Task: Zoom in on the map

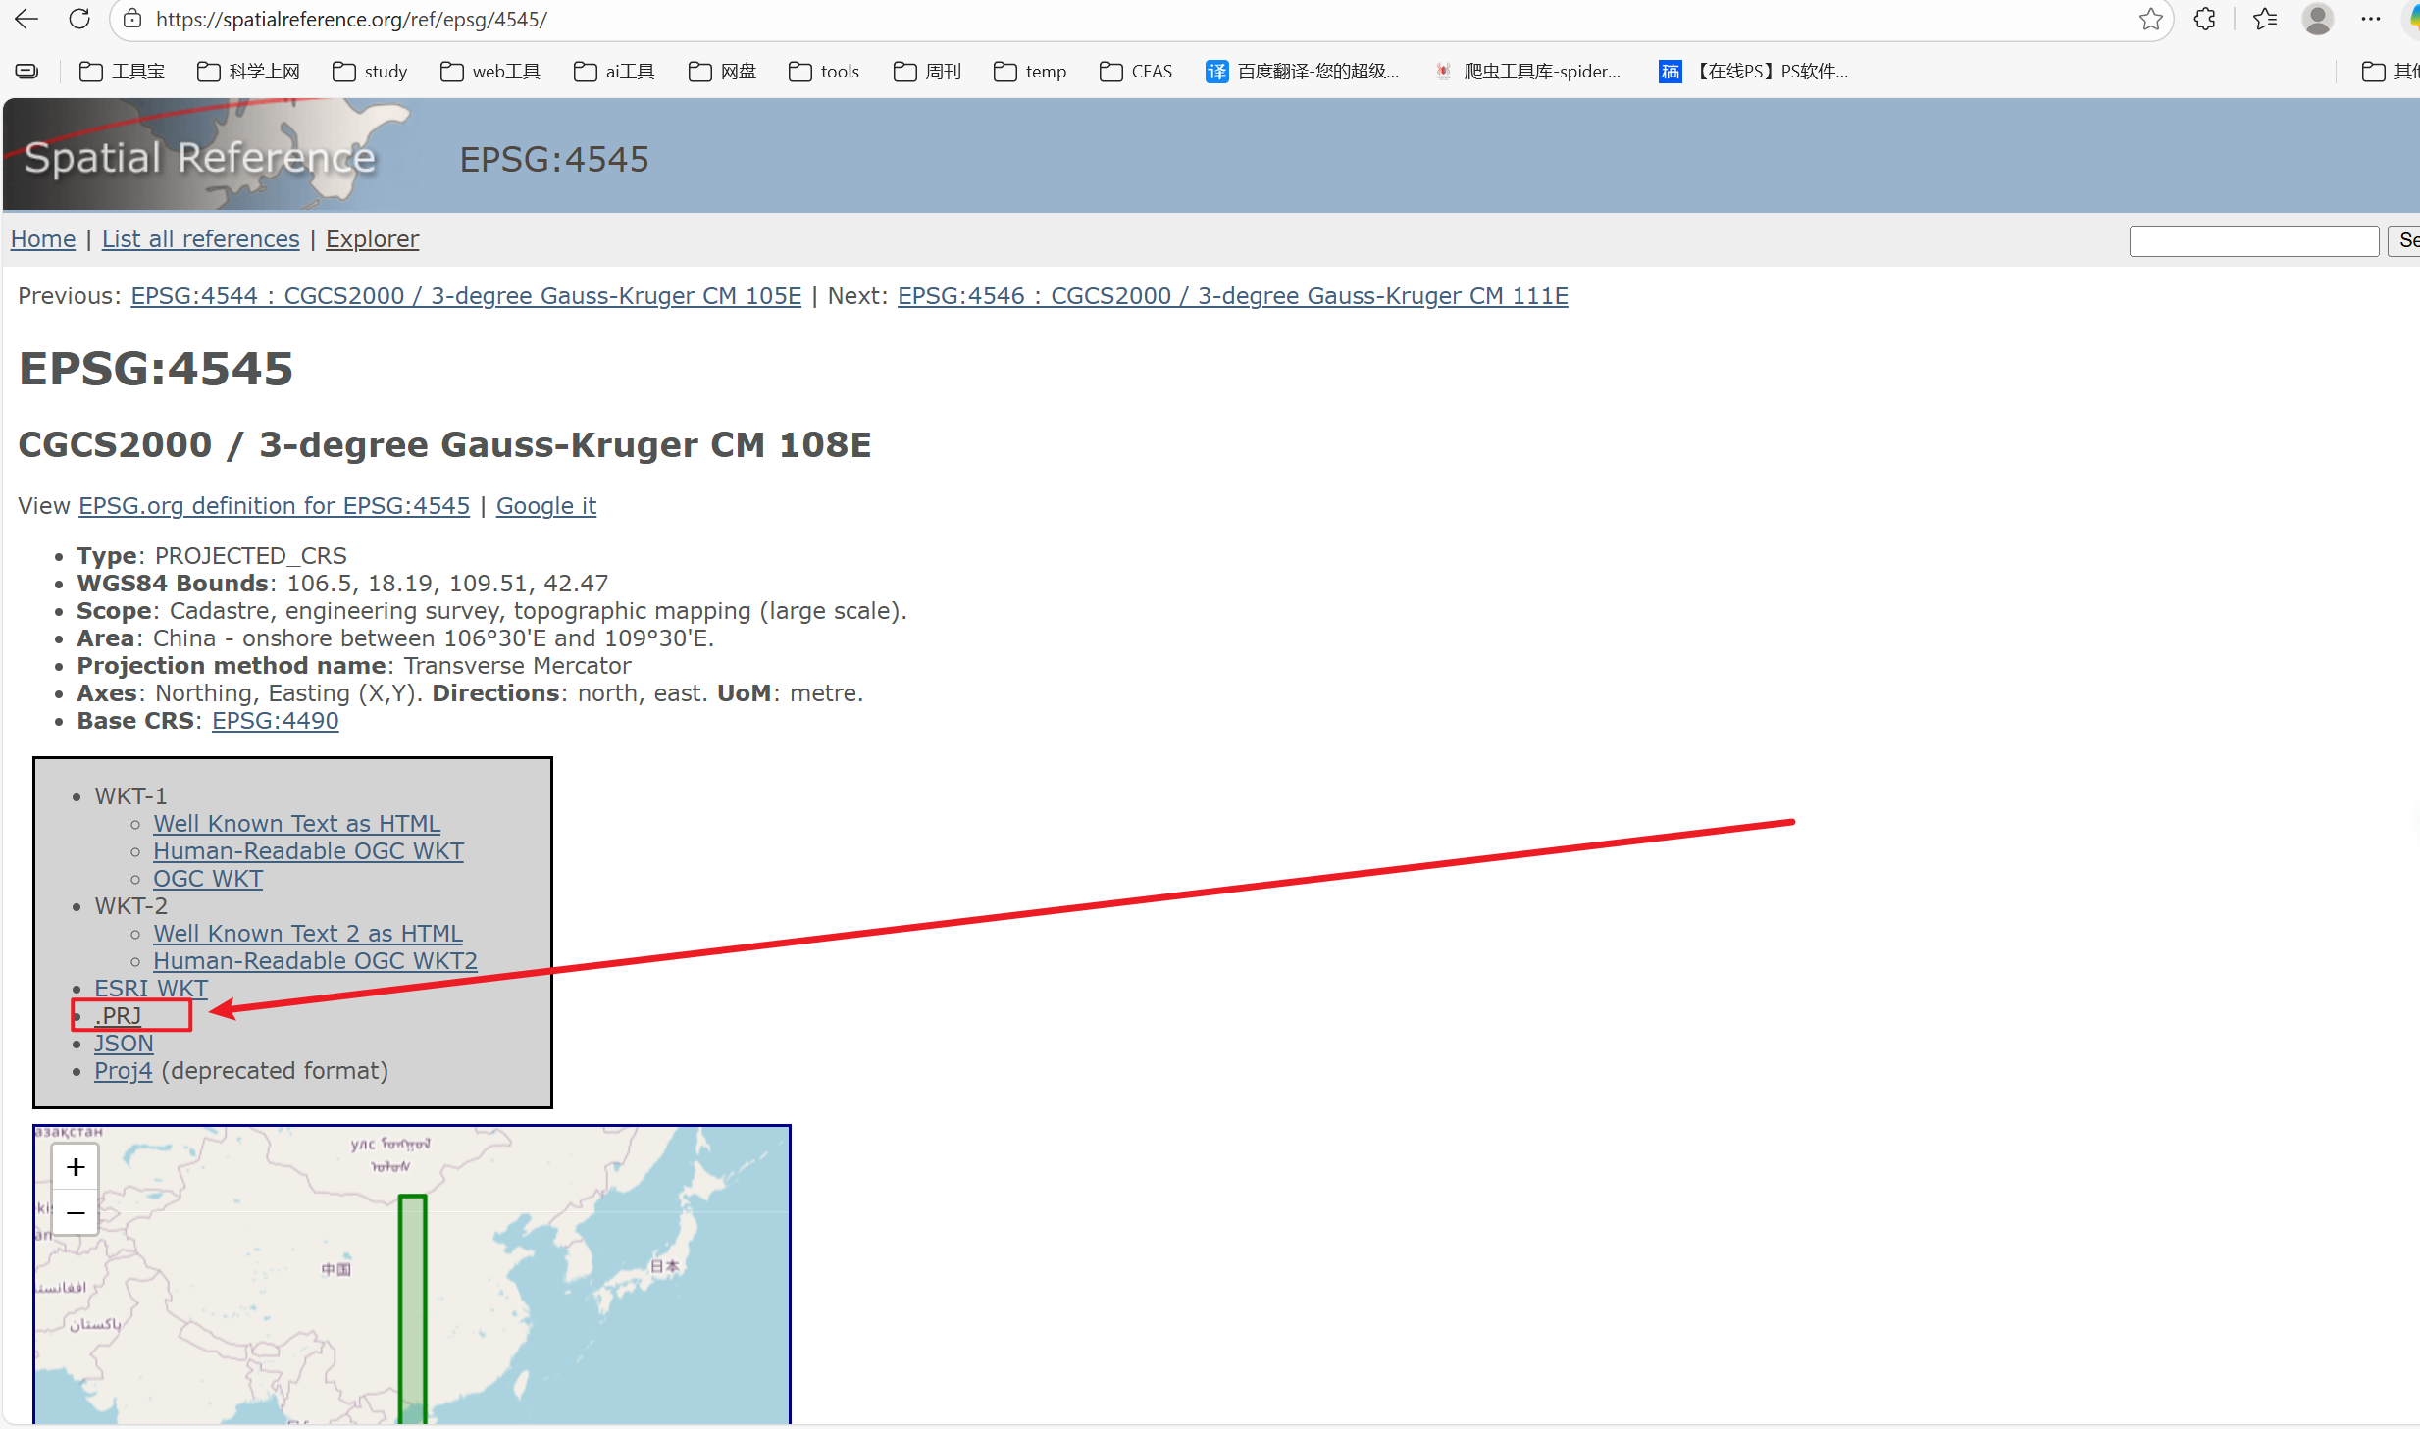Action: click(76, 1167)
